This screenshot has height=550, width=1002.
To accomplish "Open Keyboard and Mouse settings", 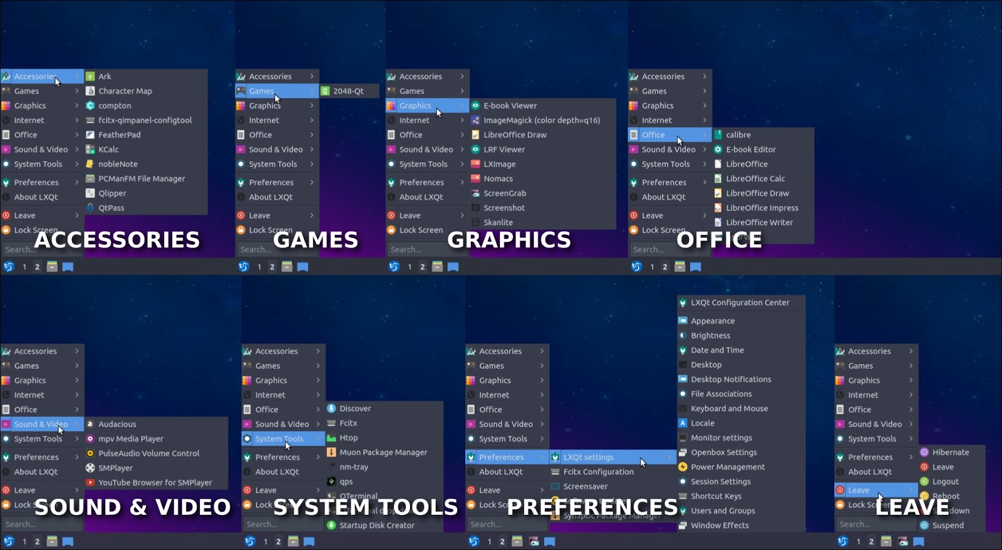I will point(741,408).
